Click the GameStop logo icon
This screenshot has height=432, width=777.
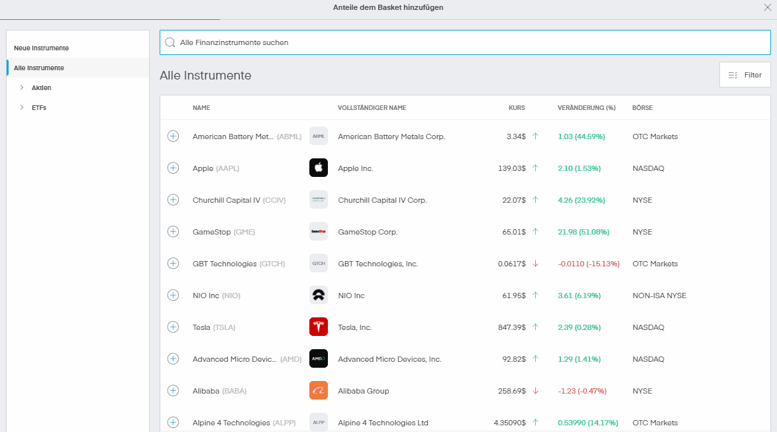[x=319, y=231]
